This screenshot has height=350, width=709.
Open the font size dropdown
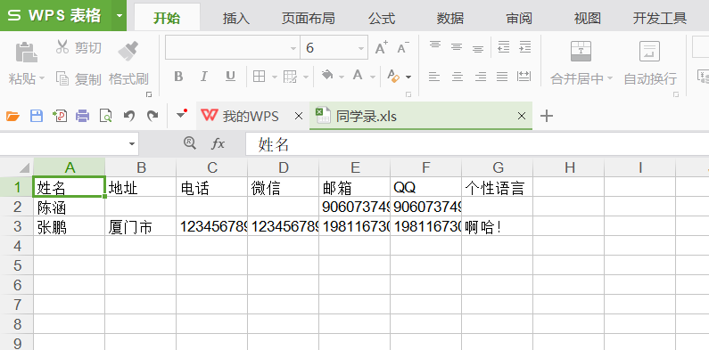[361, 49]
